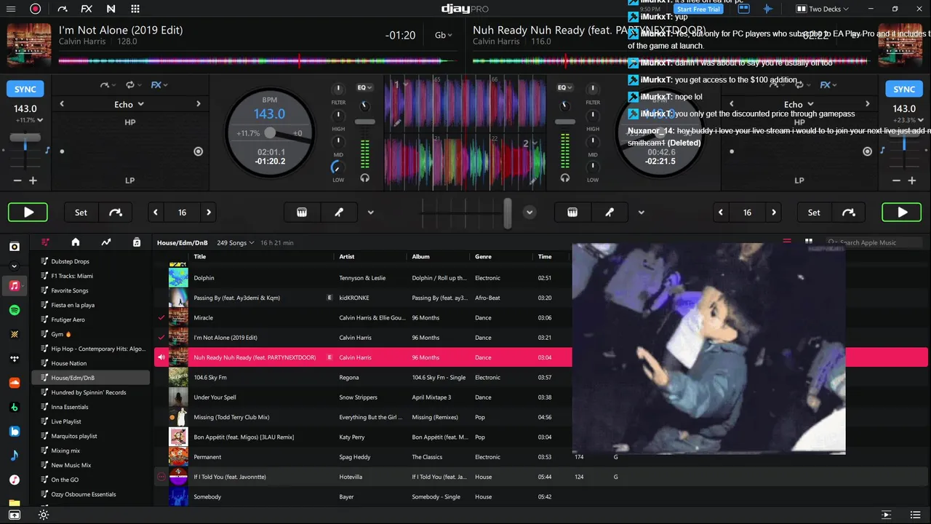This screenshot has width=931, height=524.
Task: Click right deck Set cue button
Action: (x=814, y=213)
